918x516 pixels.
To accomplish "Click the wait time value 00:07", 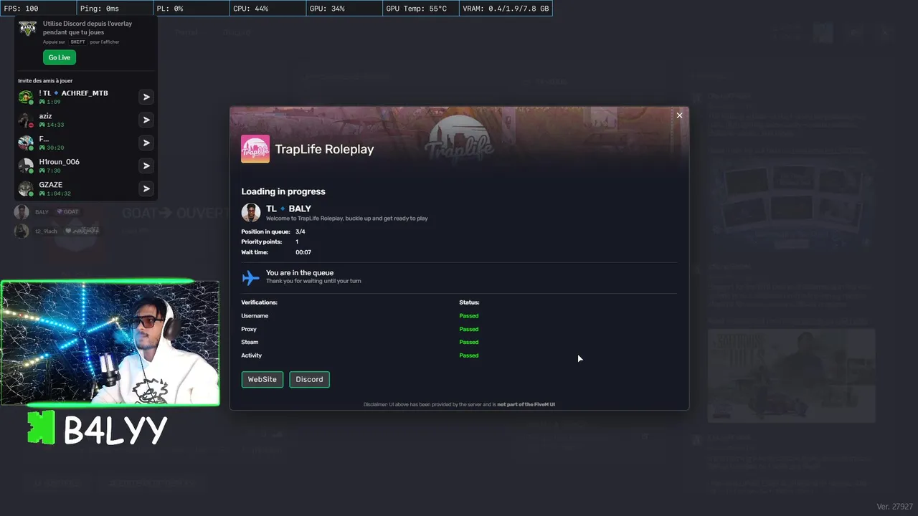I will [x=303, y=252].
